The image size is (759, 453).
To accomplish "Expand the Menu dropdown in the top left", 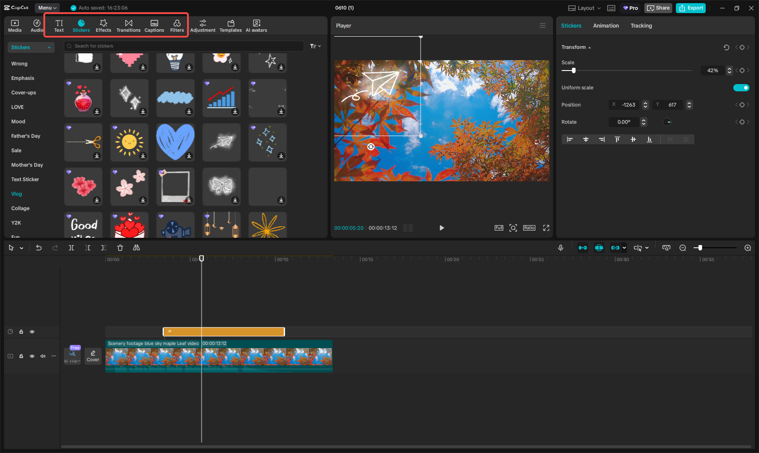I will coord(47,8).
